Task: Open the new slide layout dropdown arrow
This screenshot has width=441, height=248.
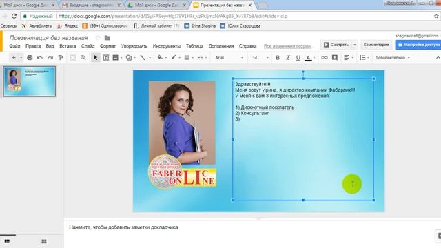Action: [21, 58]
